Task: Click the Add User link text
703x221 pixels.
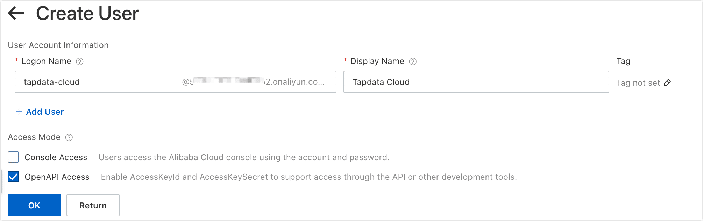Action: pyautogui.click(x=45, y=112)
